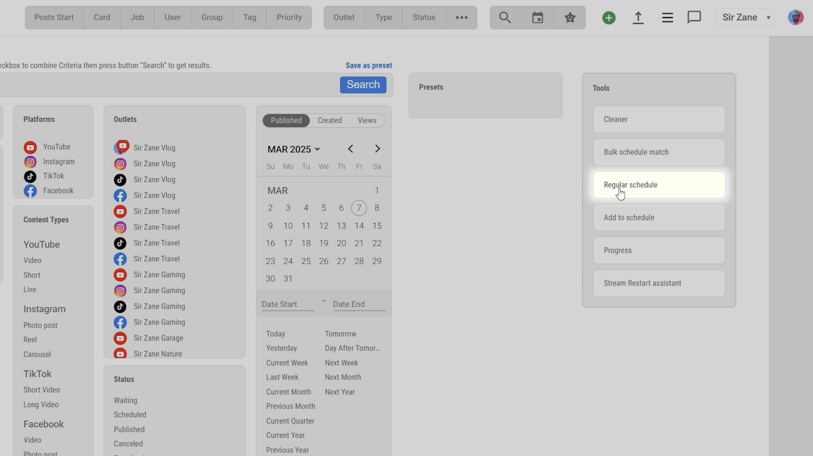Switch date filter to Created
The image size is (813, 456).
pyautogui.click(x=330, y=120)
